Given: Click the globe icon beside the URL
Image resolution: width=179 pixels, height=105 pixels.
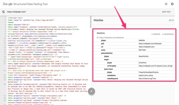Looking at the screenshot, I should (x=4, y=12).
